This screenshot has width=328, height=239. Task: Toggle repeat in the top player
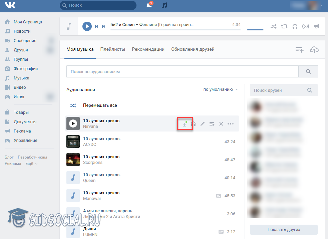click(284, 26)
